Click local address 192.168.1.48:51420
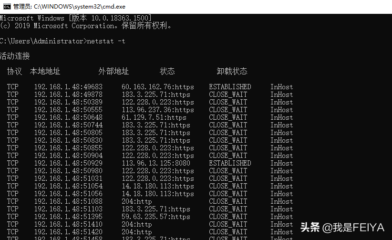Screen dimensions: 392x240 point(68,232)
